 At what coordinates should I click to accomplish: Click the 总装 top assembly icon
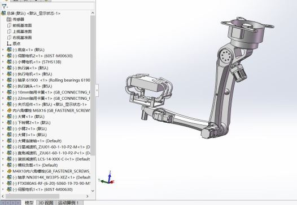[x=3, y=13]
